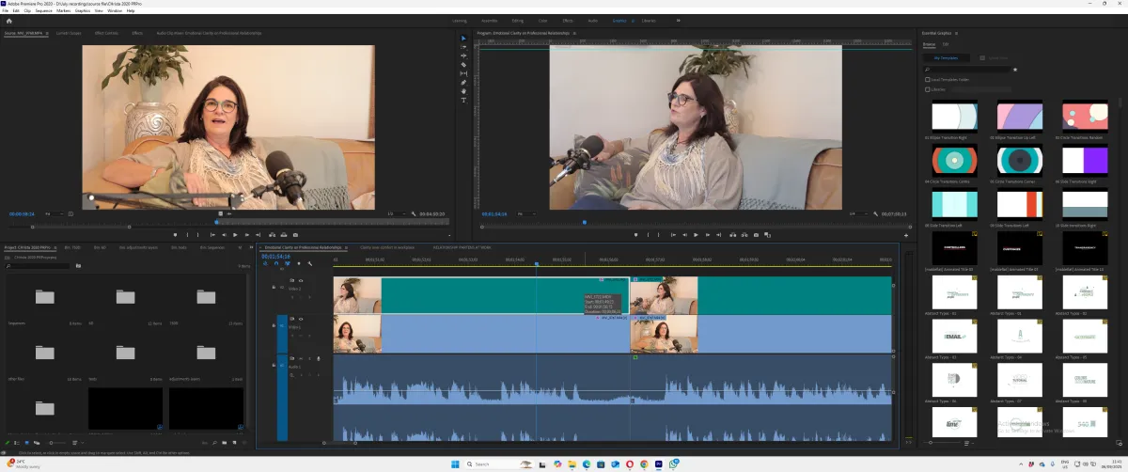Select the Hand tool
The height and width of the screenshot is (472, 1128).
(463, 91)
